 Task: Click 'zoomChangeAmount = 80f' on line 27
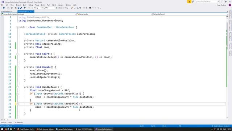53,90
